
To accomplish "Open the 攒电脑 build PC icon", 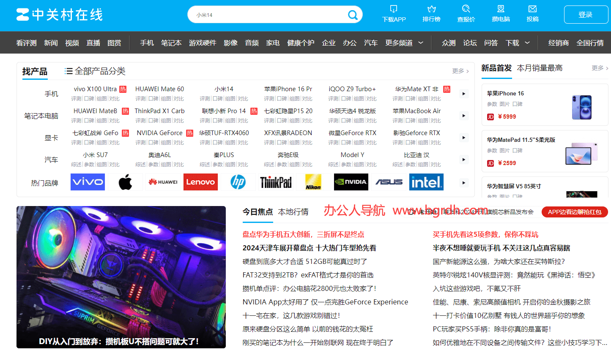I will 501,9.
